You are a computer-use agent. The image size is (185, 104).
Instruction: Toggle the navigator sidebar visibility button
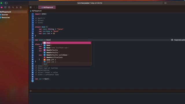click(6, 3)
